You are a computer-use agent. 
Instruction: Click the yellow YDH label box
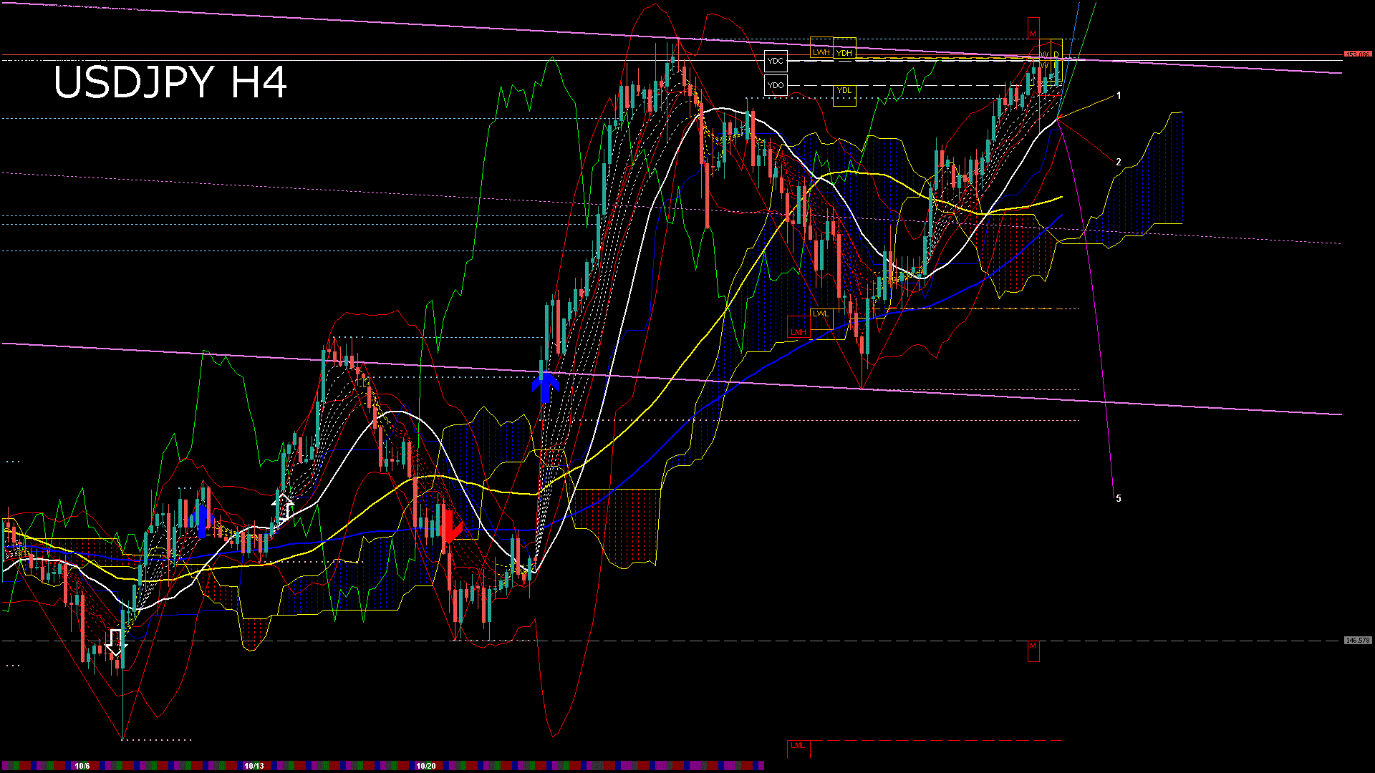click(844, 53)
